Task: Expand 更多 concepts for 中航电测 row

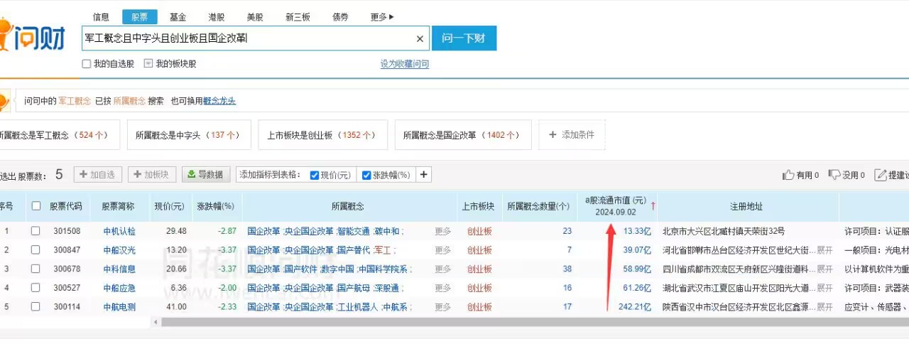Action: tap(442, 307)
